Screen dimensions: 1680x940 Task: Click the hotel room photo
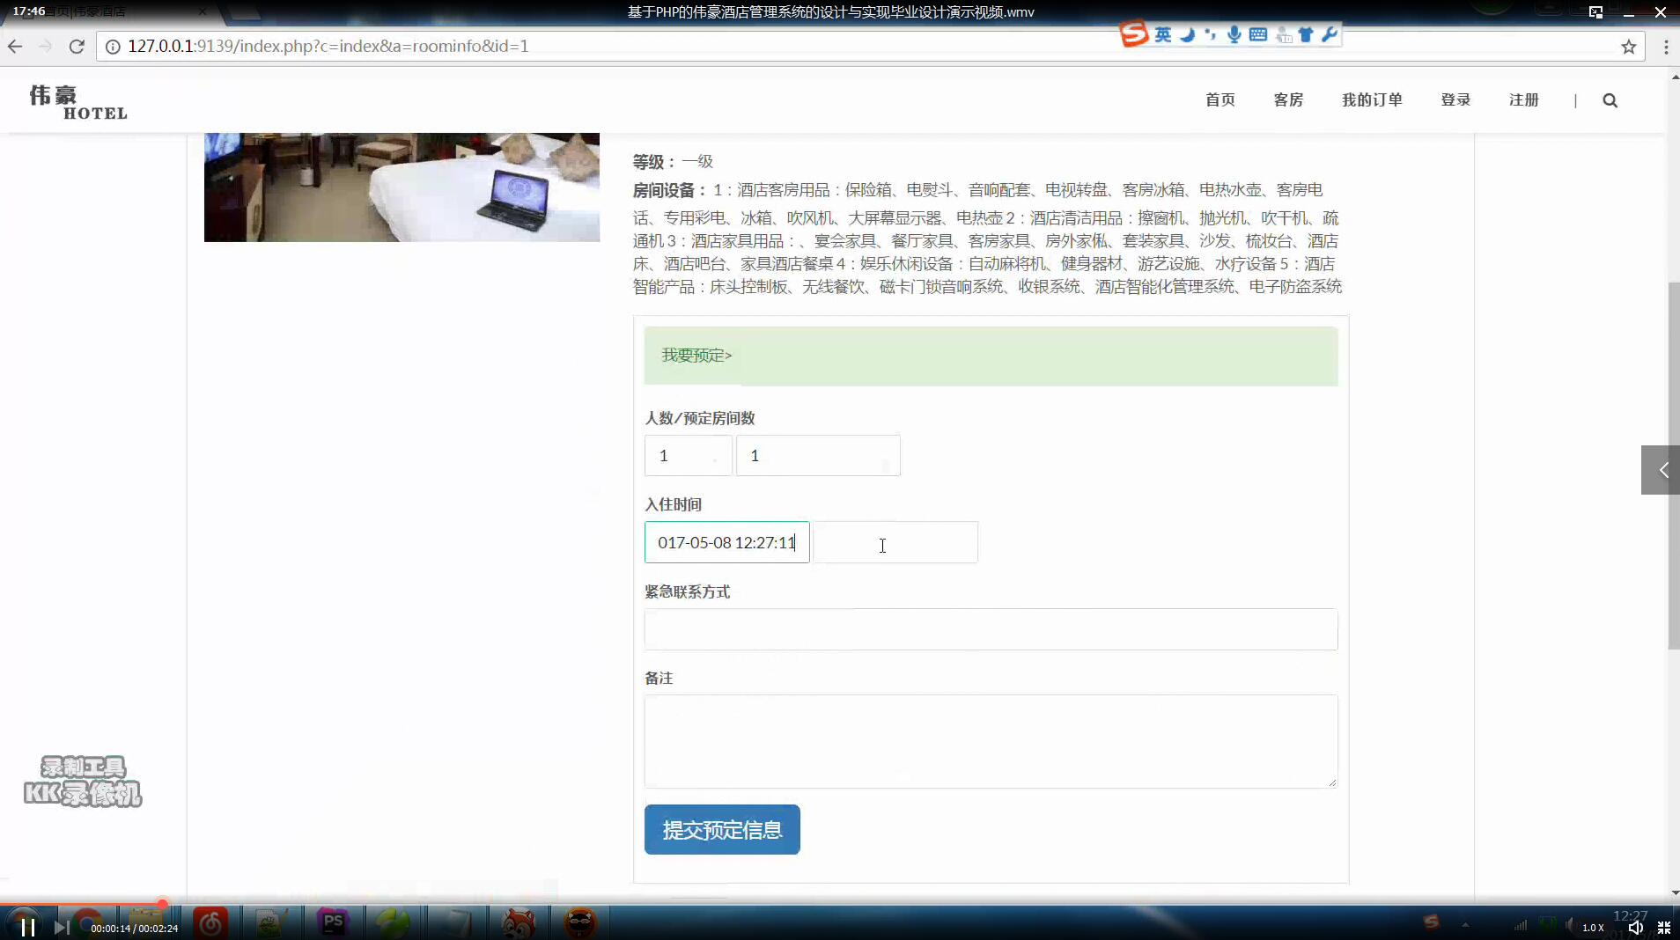pos(402,187)
